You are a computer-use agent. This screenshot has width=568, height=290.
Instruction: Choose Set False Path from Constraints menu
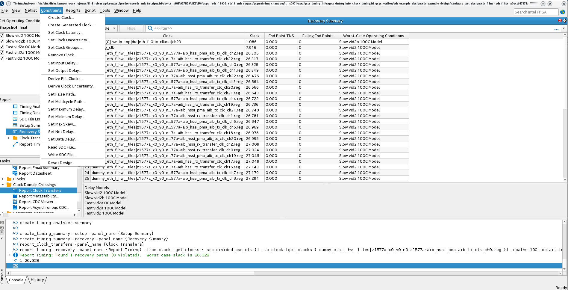click(62, 94)
